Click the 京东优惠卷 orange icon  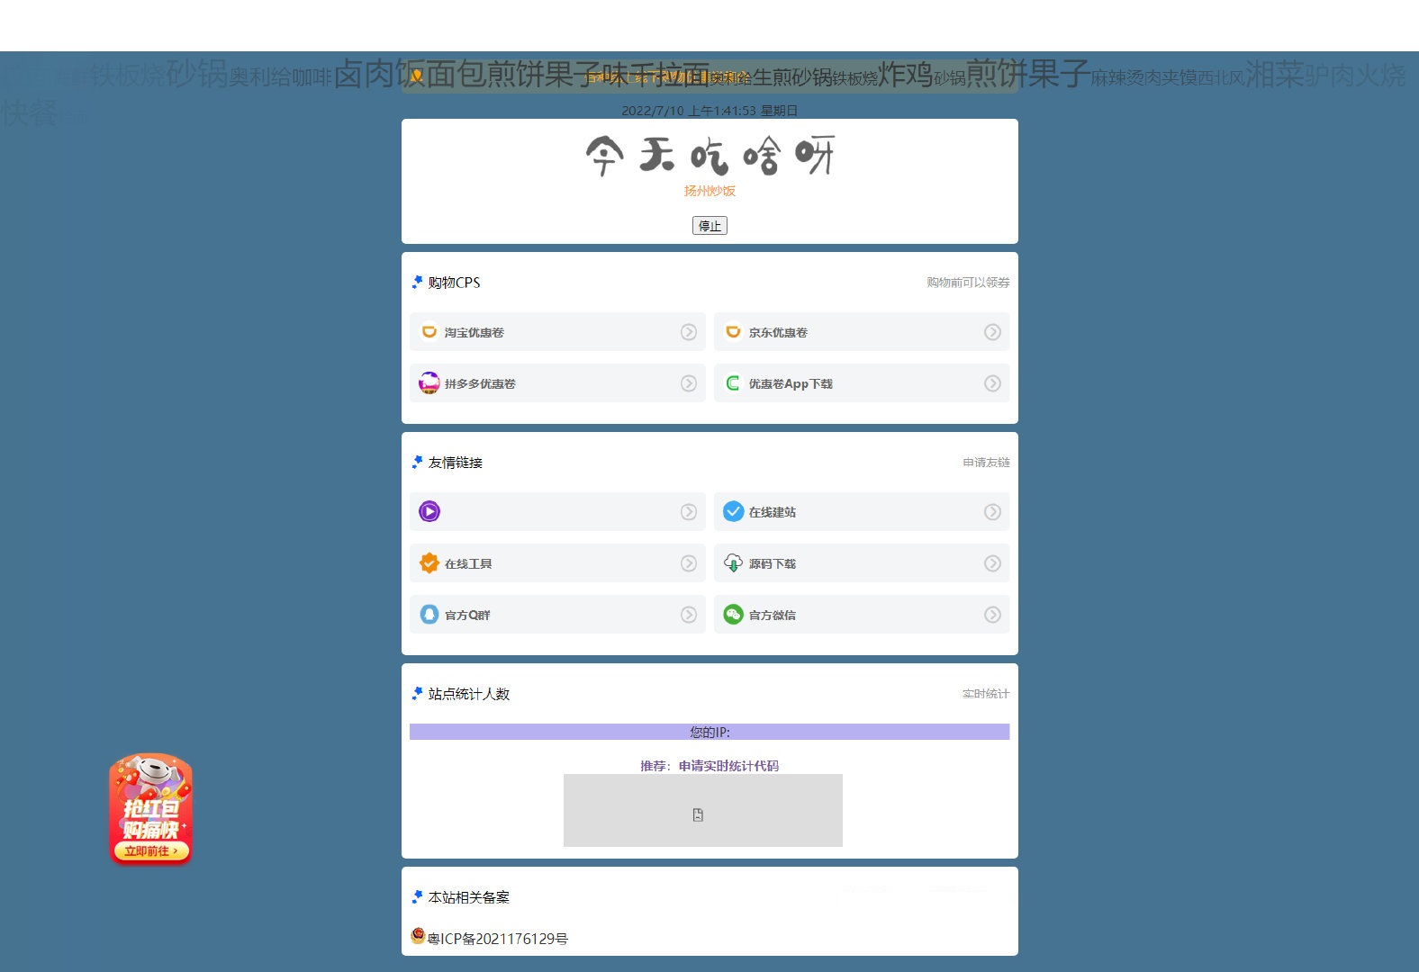(x=733, y=332)
